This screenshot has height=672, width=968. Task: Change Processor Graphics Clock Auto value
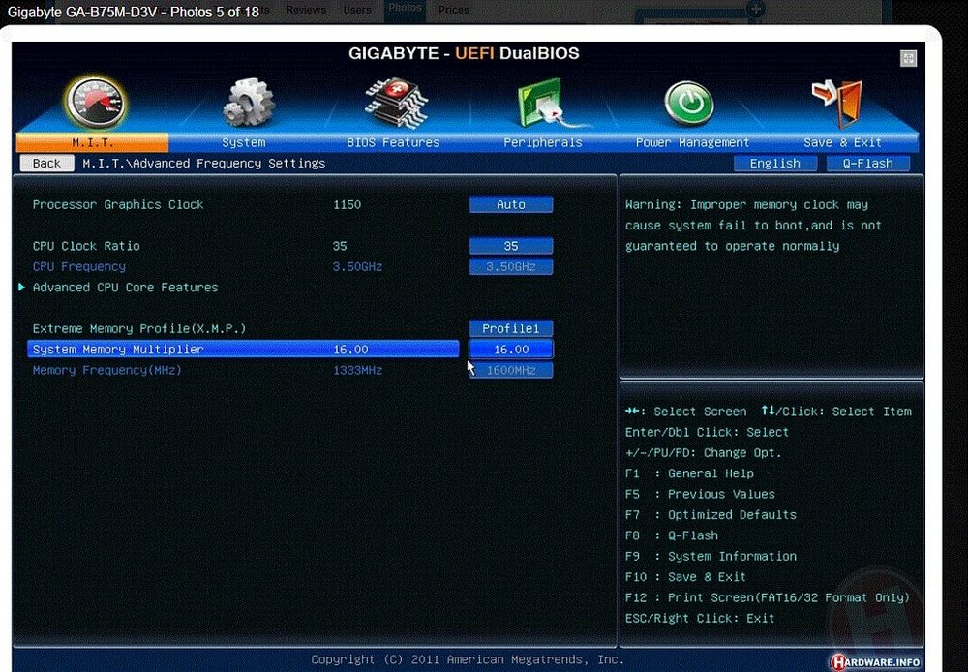click(511, 204)
